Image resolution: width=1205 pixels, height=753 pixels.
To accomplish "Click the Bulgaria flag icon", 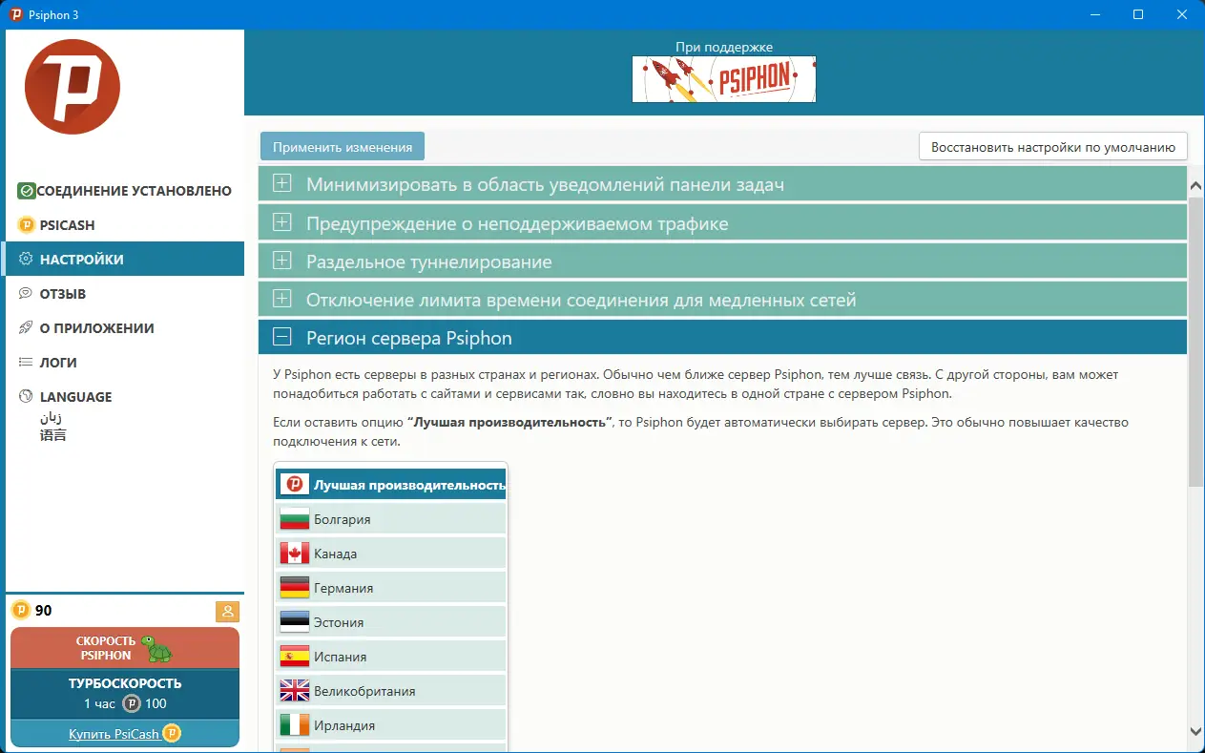I will tap(295, 519).
